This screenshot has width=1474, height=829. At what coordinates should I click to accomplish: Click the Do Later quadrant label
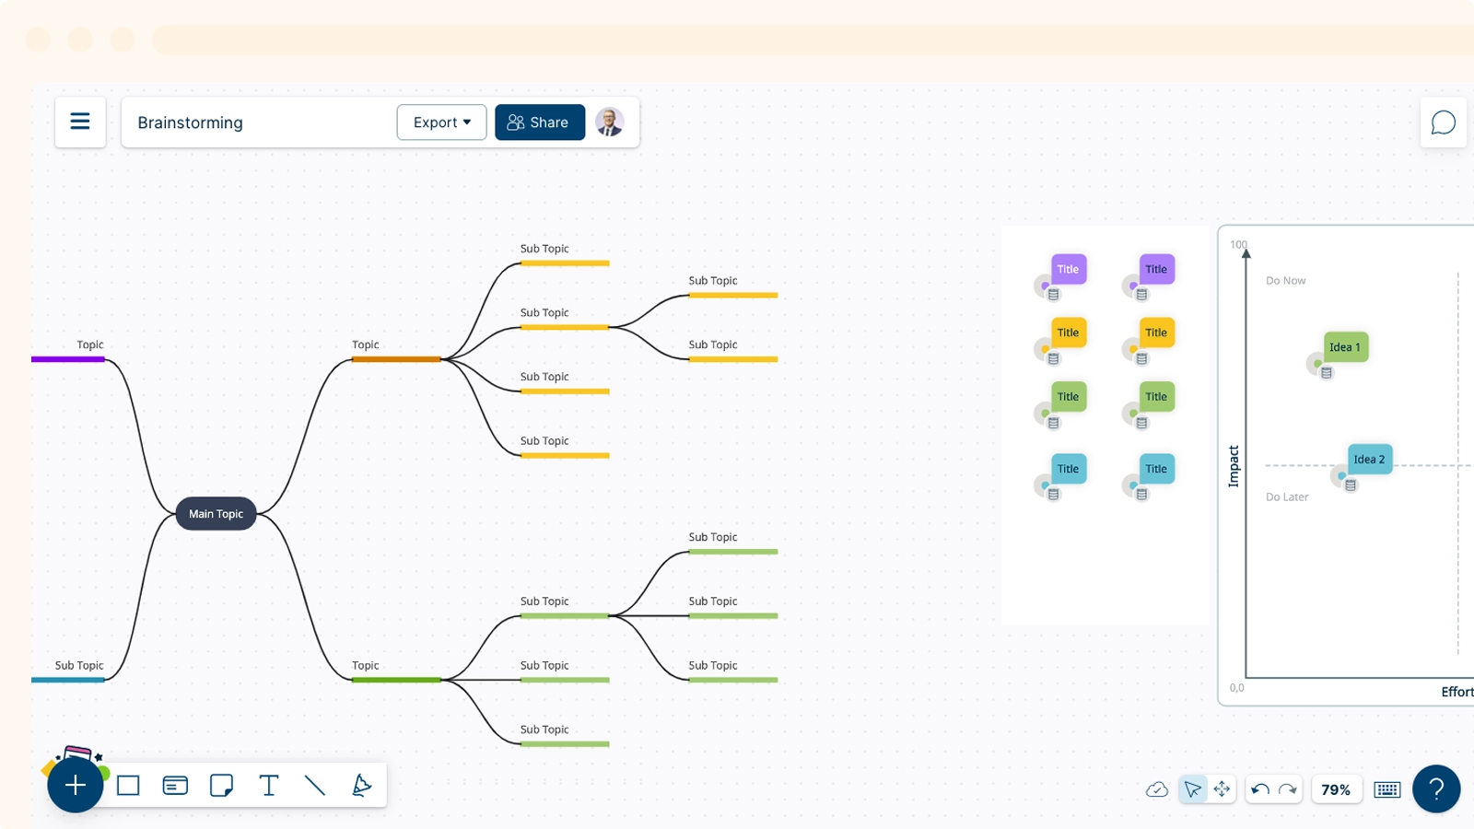click(x=1287, y=497)
